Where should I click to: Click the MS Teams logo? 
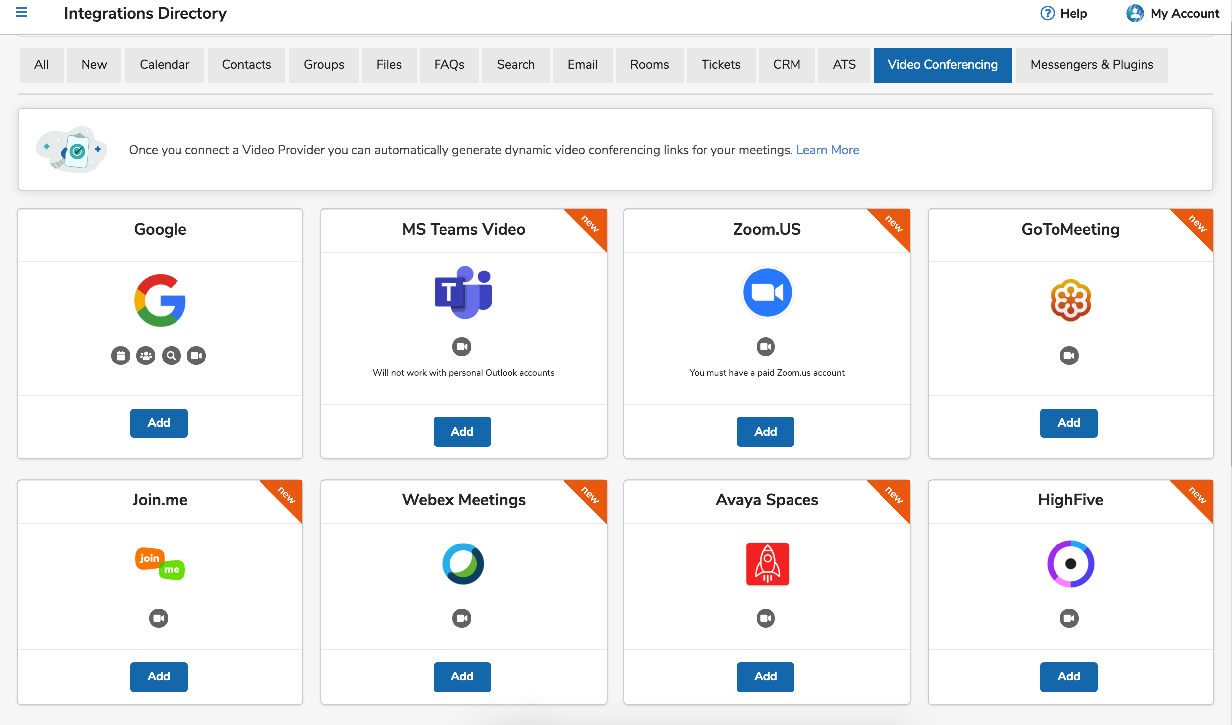coord(463,292)
